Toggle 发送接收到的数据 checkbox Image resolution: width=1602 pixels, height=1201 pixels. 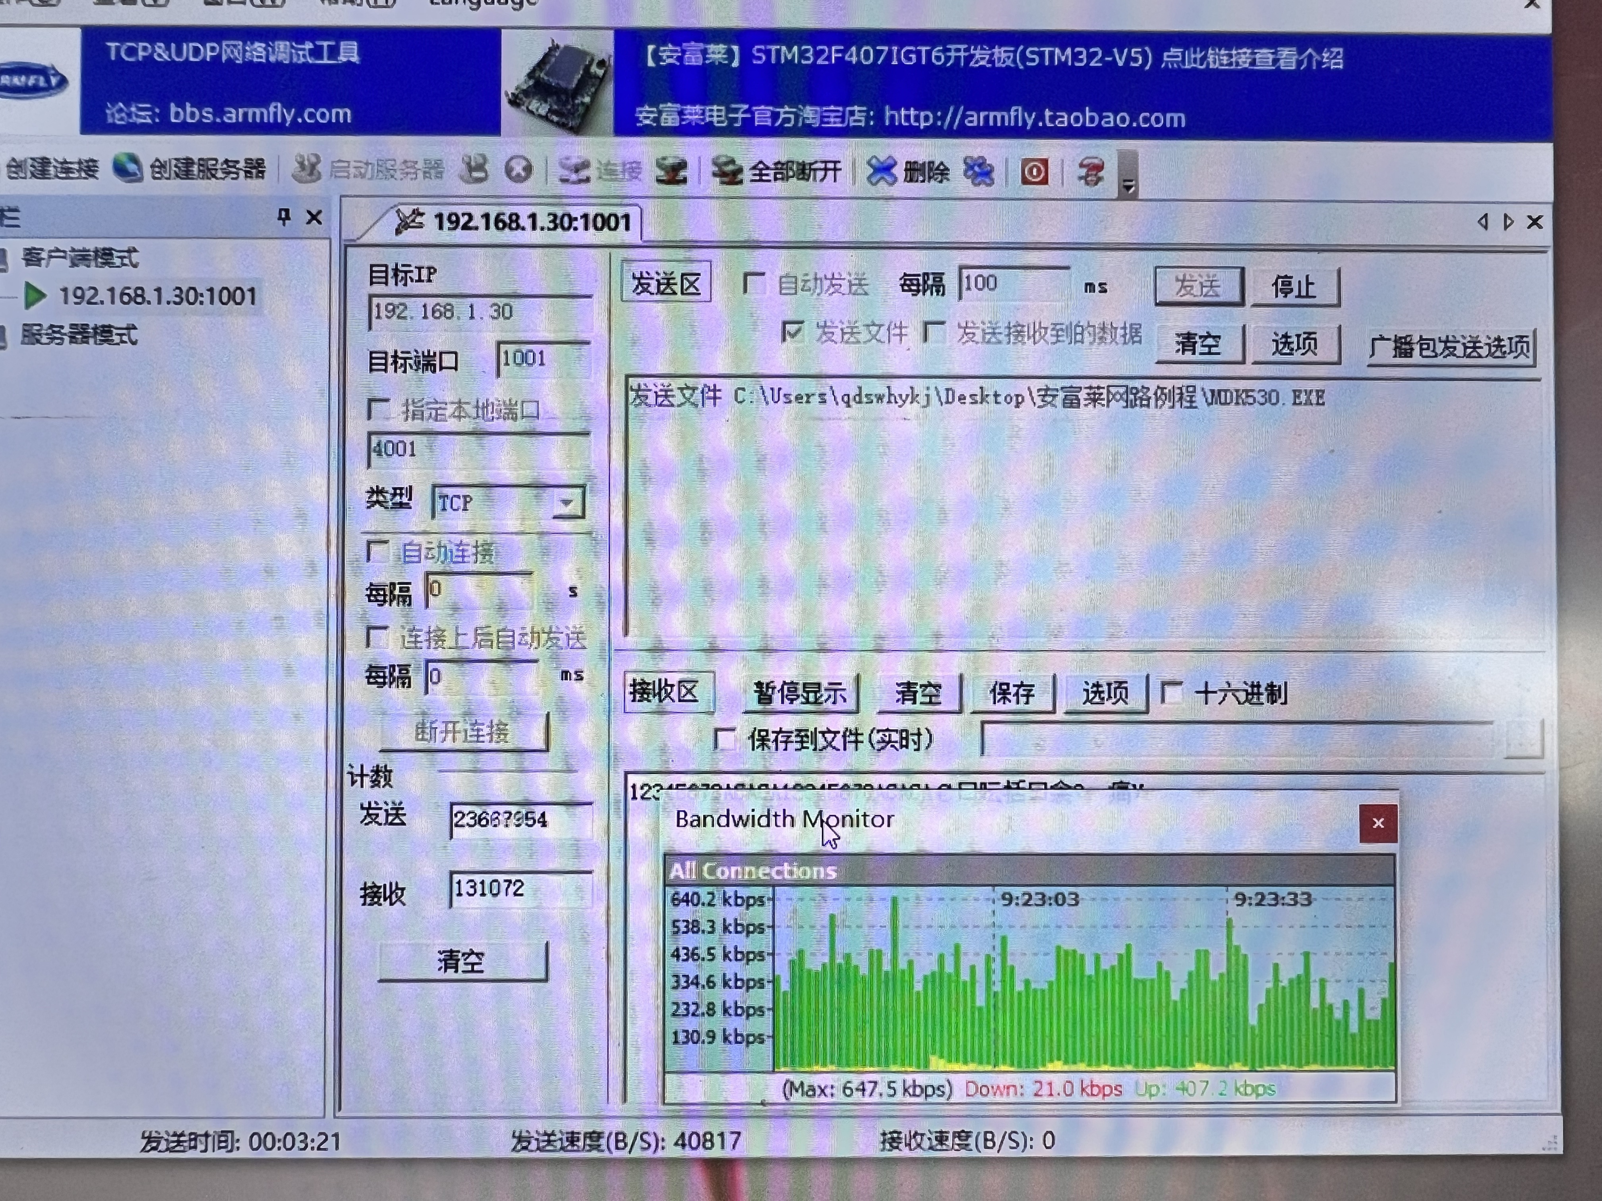point(934,332)
